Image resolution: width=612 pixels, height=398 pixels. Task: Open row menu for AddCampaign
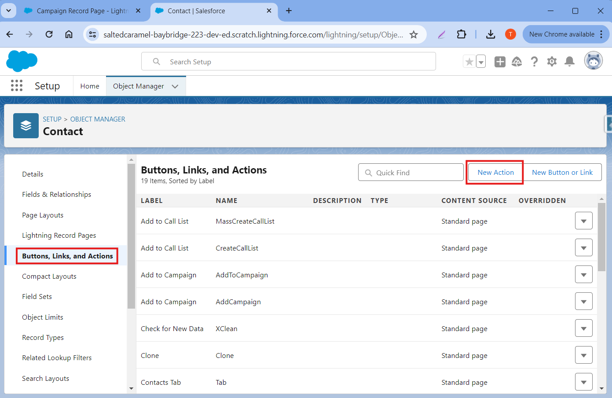click(x=583, y=302)
